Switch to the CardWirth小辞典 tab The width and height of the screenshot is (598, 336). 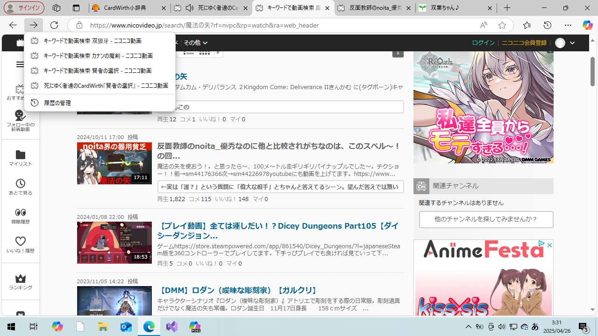tap(124, 8)
